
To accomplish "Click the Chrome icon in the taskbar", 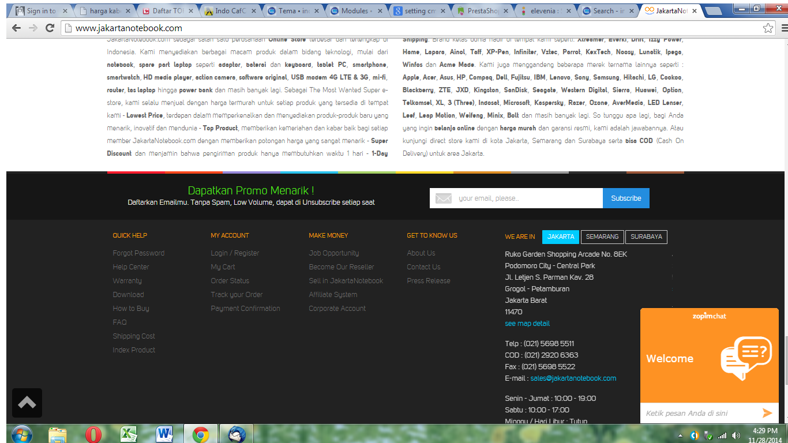I will (200, 434).
